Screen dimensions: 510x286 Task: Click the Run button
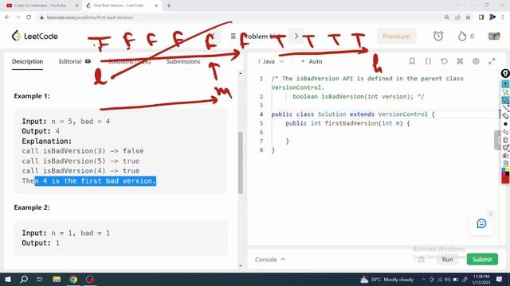[x=447, y=260]
